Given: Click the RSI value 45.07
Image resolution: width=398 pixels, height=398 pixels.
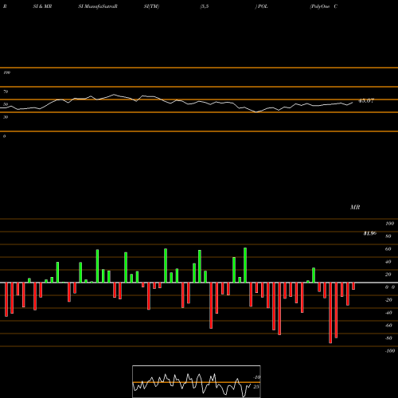Looking at the screenshot, I should pyautogui.click(x=366, y=100).
